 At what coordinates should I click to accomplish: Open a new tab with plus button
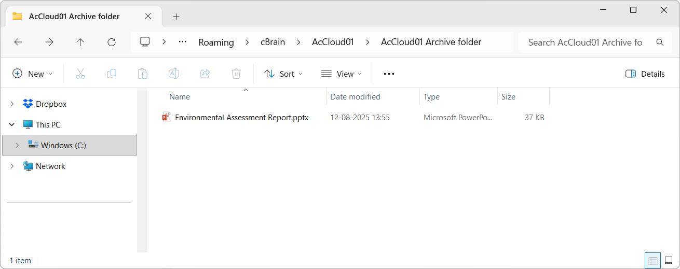[x=176, y=17]
